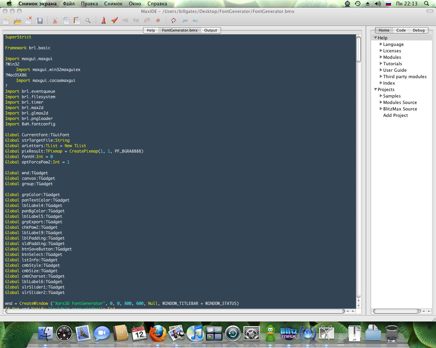
Task: Open the Debug tab in the side panel
Action: tap(418, 30)
